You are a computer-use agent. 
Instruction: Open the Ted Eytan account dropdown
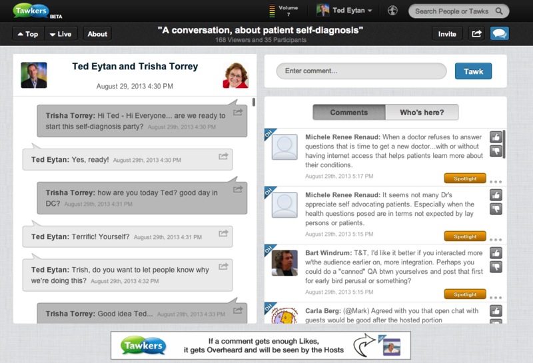344,11
